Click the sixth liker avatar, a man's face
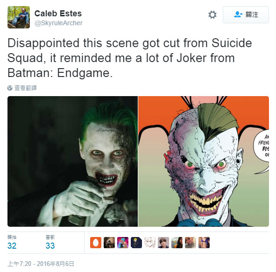The width and height of the screenshot is (276, 272). coord(163,243)
